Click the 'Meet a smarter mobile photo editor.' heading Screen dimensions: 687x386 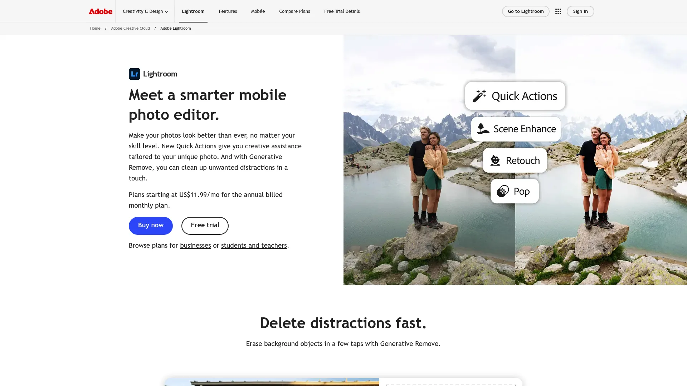[x=208, y=105]
